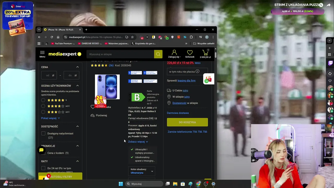Click the energy class B label

pos(137,97)
